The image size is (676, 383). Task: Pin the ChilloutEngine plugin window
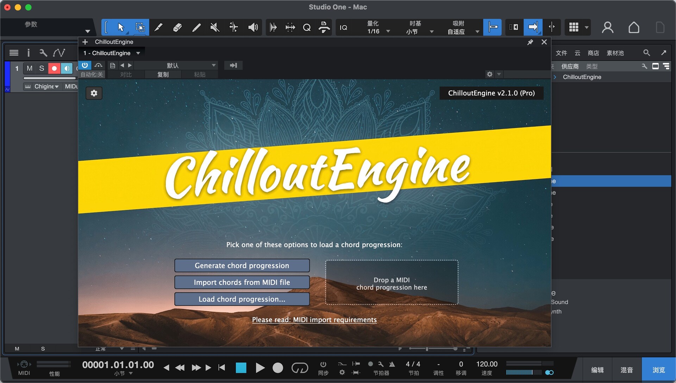tap(530, 42)
